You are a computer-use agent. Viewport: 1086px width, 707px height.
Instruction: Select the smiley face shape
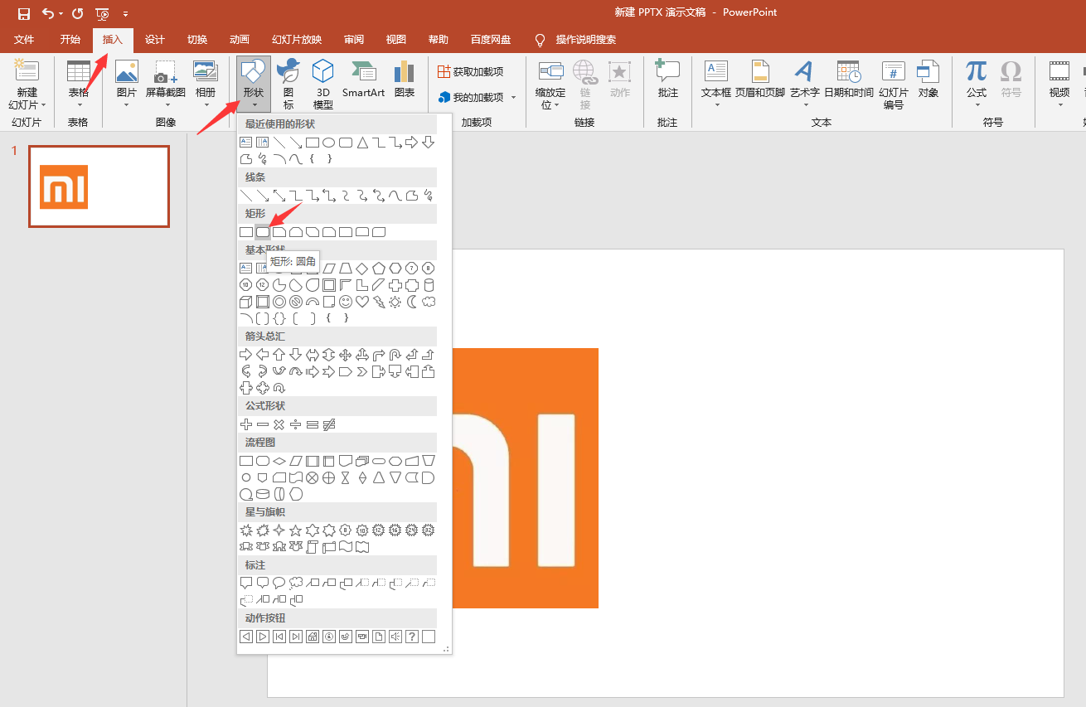coord(346,302)
